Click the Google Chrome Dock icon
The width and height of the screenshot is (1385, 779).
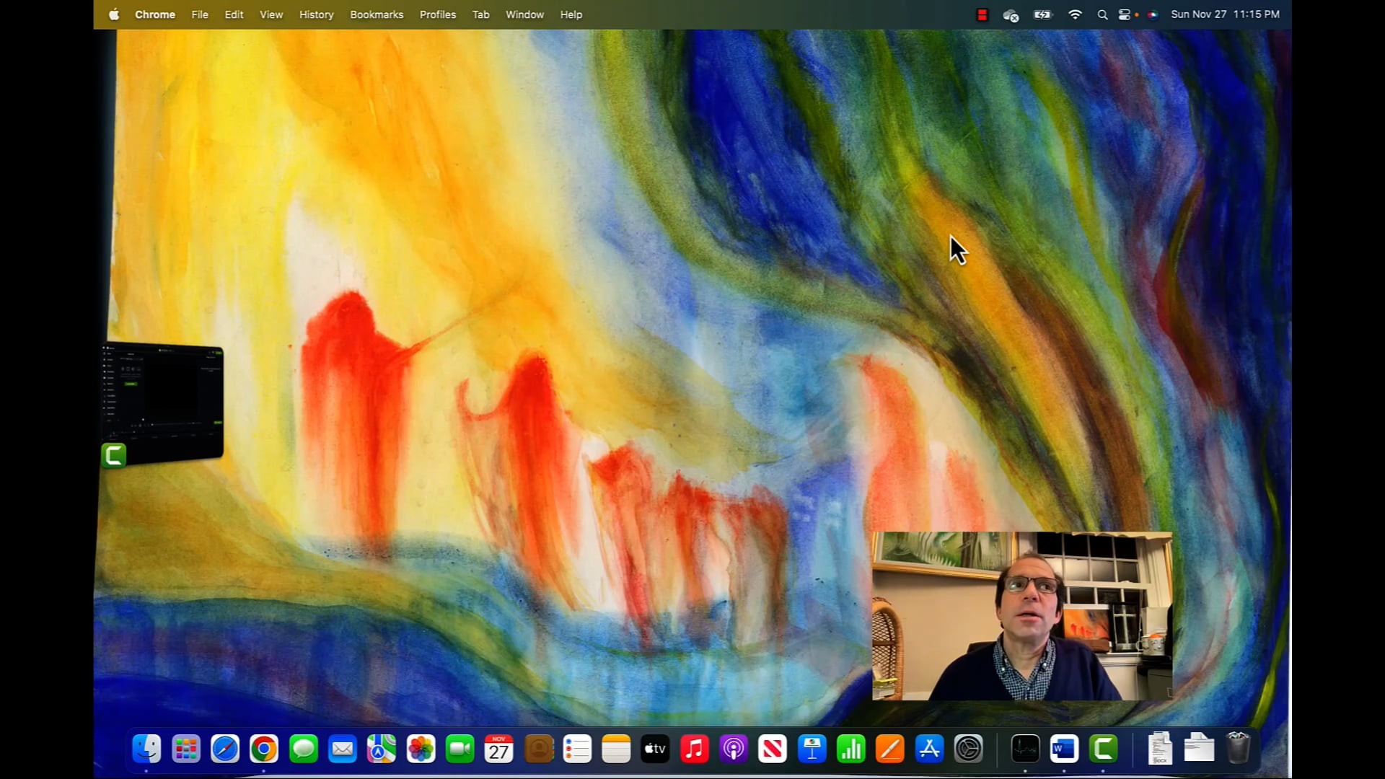pyautogui.click(x=264, y=749)
